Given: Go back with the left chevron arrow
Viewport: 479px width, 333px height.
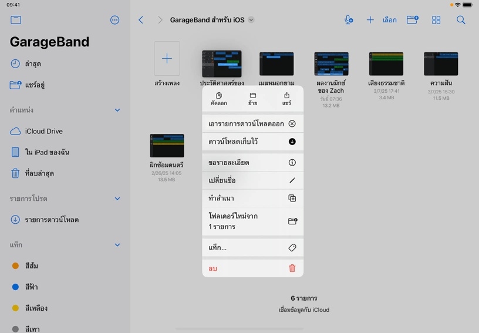Looking at the screenshot, I should [141, 20].
